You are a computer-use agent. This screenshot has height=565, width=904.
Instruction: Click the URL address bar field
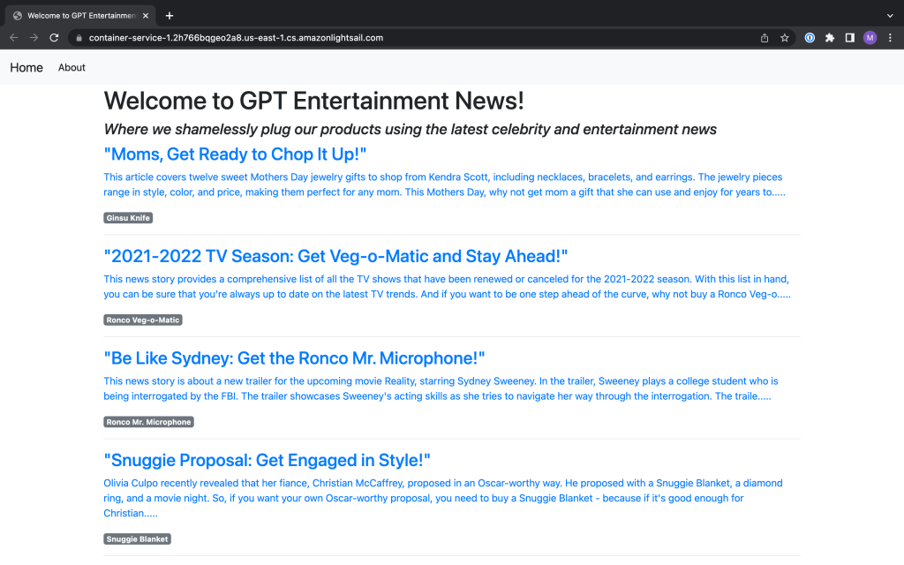point(397,38)
